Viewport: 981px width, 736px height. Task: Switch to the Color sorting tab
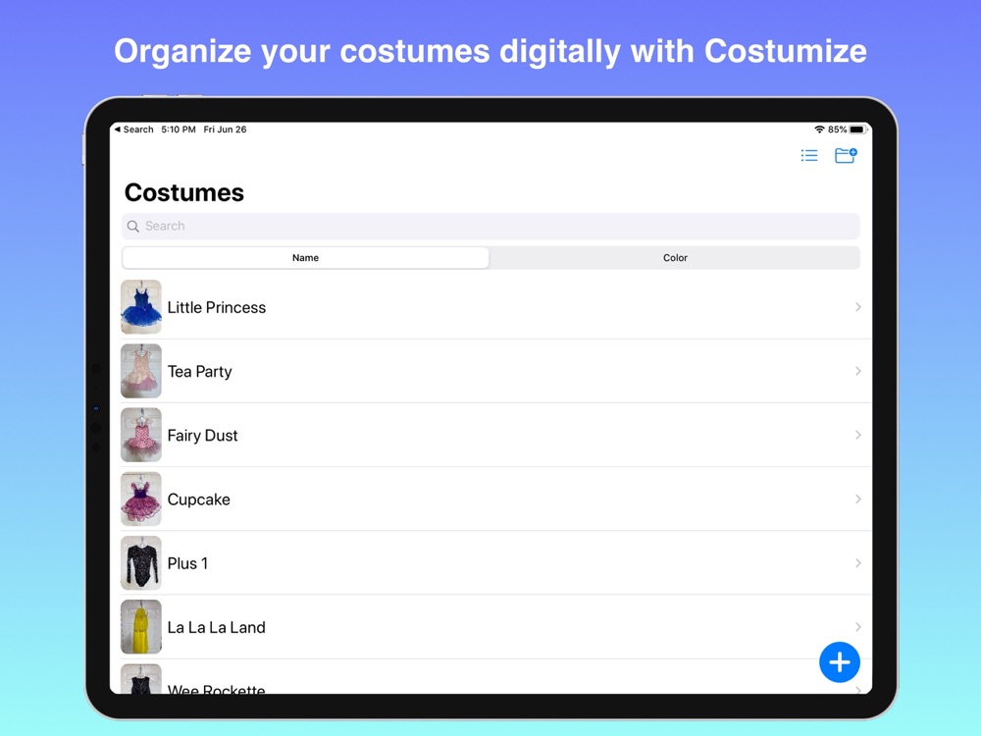[x=675, y=258]
